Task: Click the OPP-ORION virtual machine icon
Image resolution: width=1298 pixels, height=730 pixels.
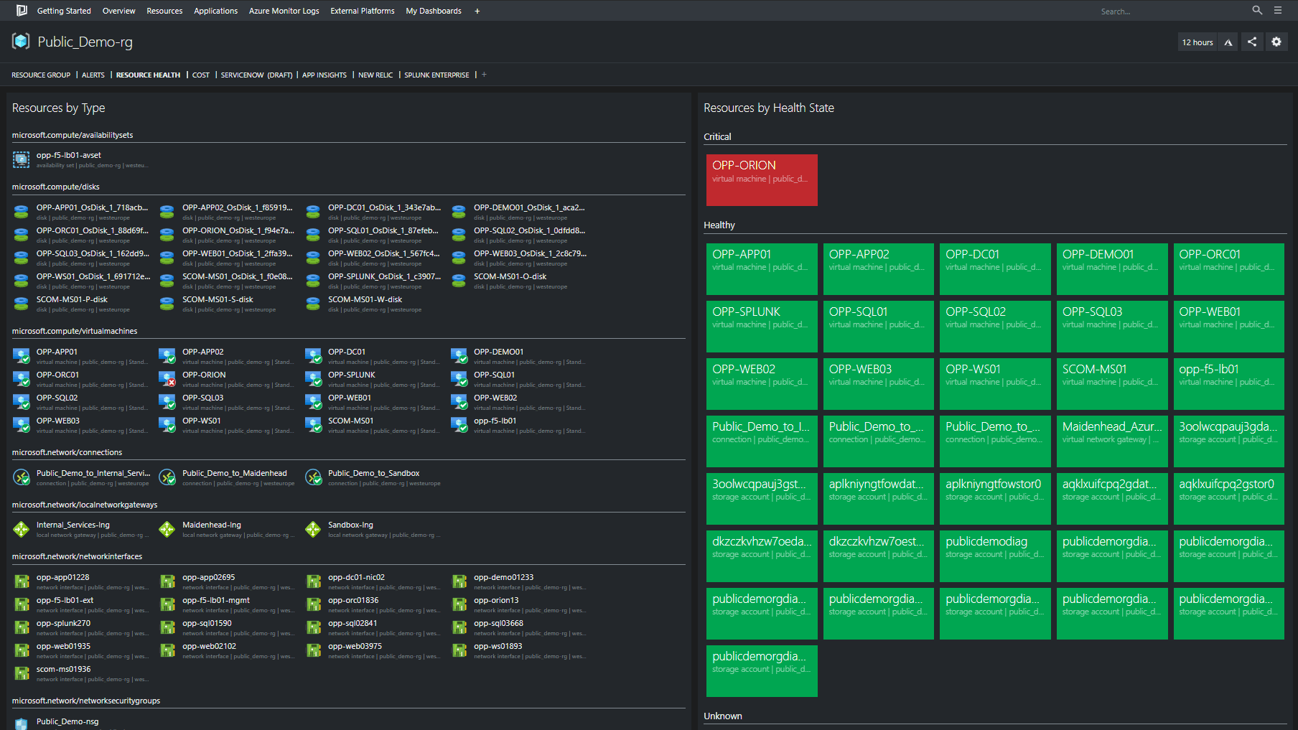Action: [x=167, y=378]
